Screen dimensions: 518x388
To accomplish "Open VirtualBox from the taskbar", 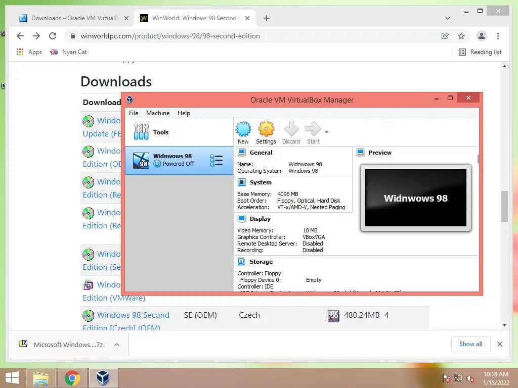I will pos(103,378).
